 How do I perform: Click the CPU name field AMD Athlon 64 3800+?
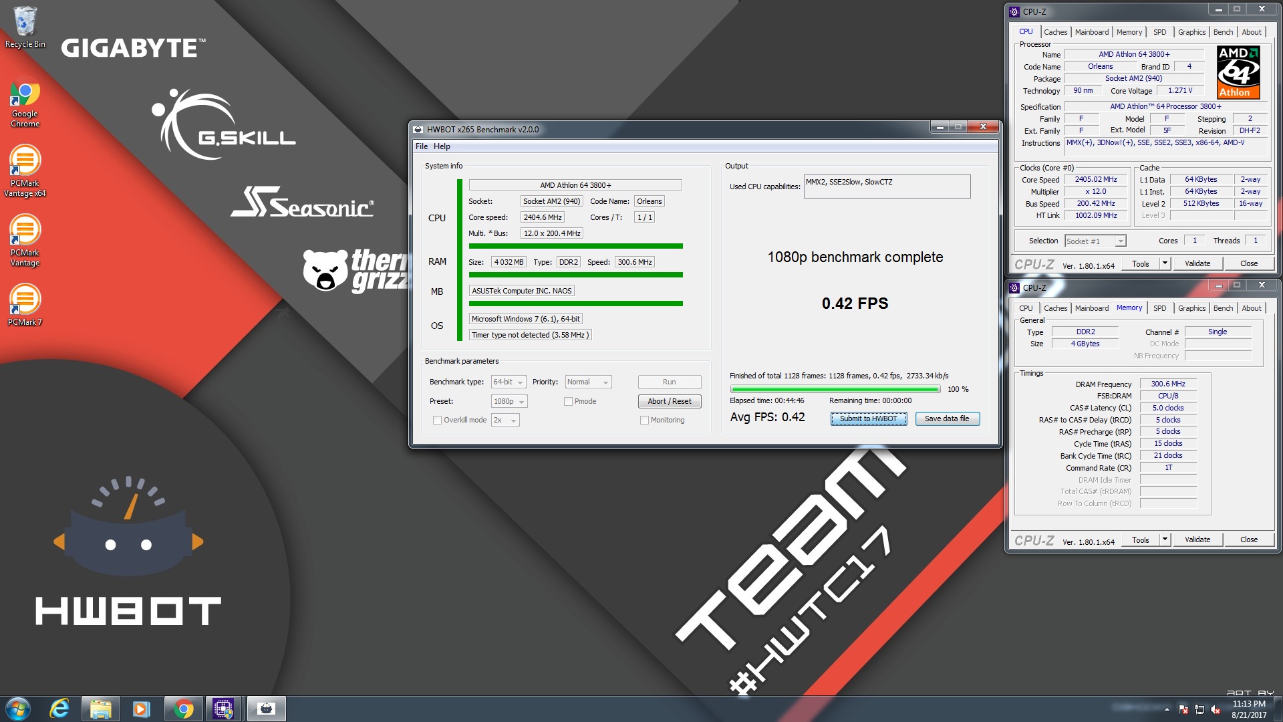pos(575,185)
